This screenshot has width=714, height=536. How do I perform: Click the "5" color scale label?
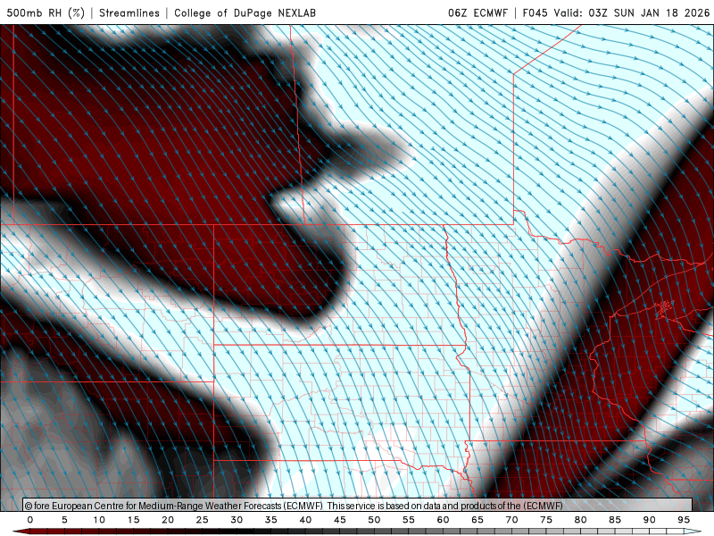64,520
